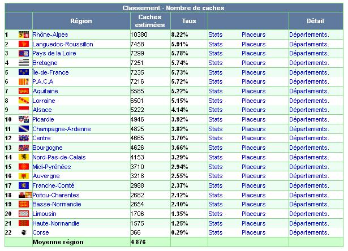Click the Aquitaine flag icon
This screenshot has height=251, width=348.
[24, 91]
